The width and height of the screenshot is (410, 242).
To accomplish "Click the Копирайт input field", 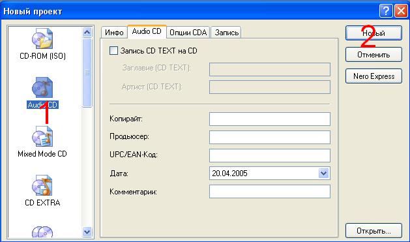I will coord(270,119).
